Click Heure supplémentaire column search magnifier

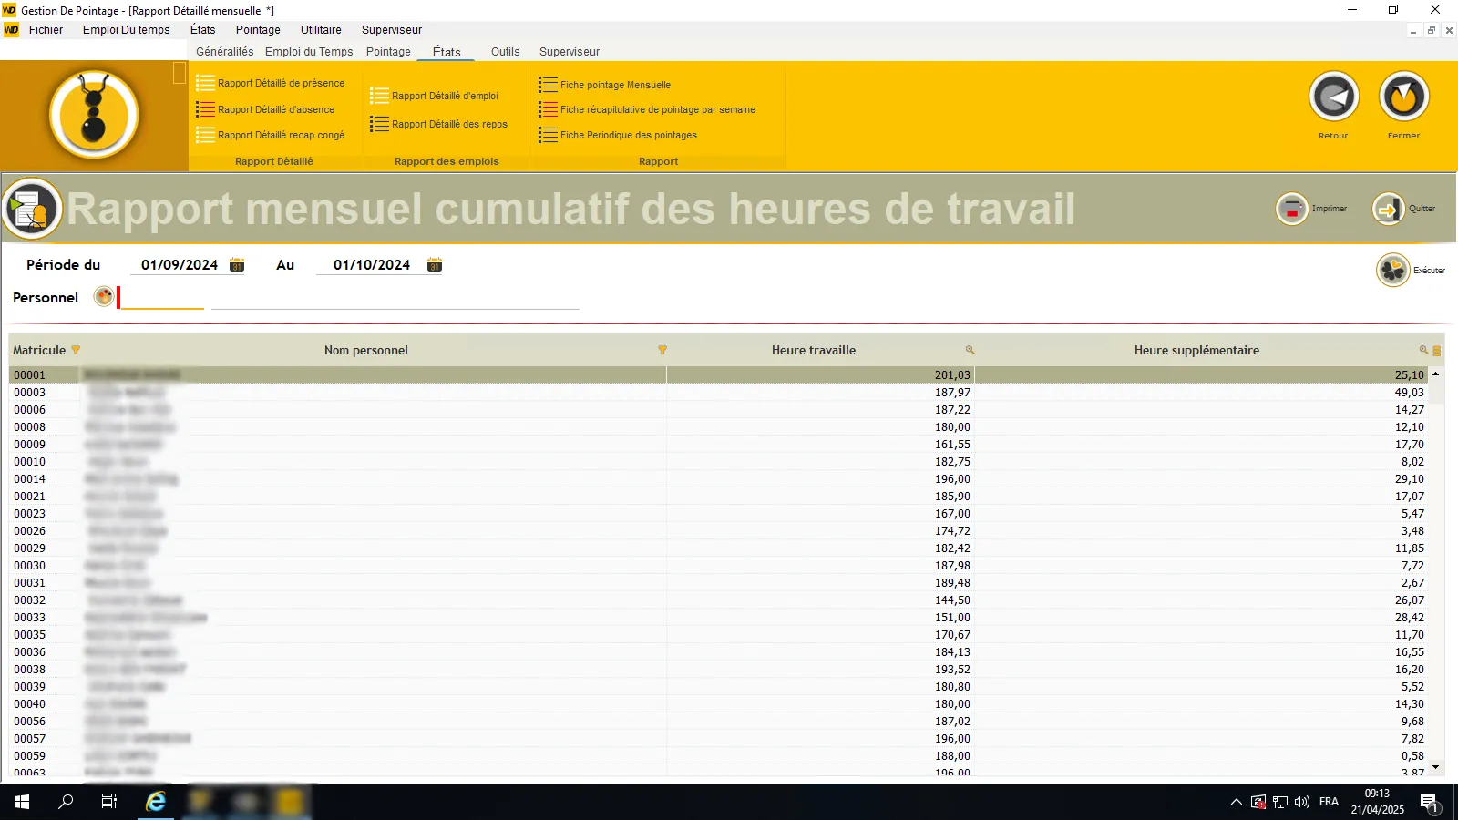tap(1422, 350)
